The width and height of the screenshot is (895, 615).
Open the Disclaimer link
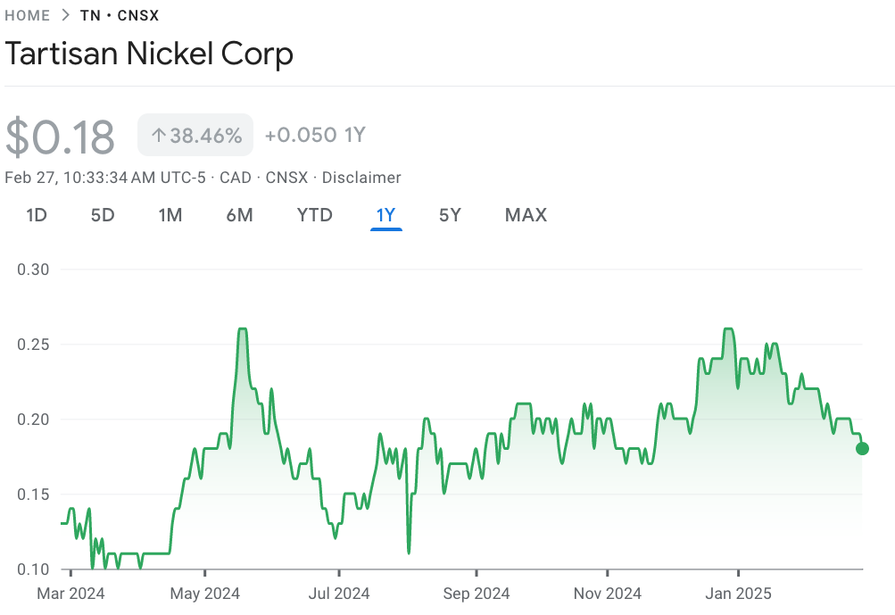click(x=361, y=178)
